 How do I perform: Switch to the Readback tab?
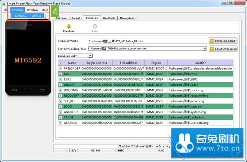pos(109,18)
